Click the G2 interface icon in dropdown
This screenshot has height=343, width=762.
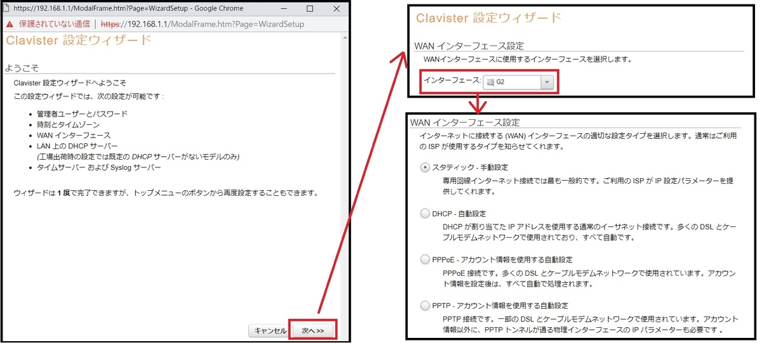coord(490,82)
